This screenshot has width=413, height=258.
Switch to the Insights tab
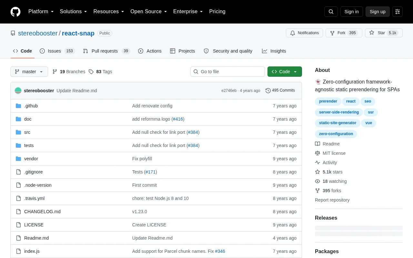[274, 51]
